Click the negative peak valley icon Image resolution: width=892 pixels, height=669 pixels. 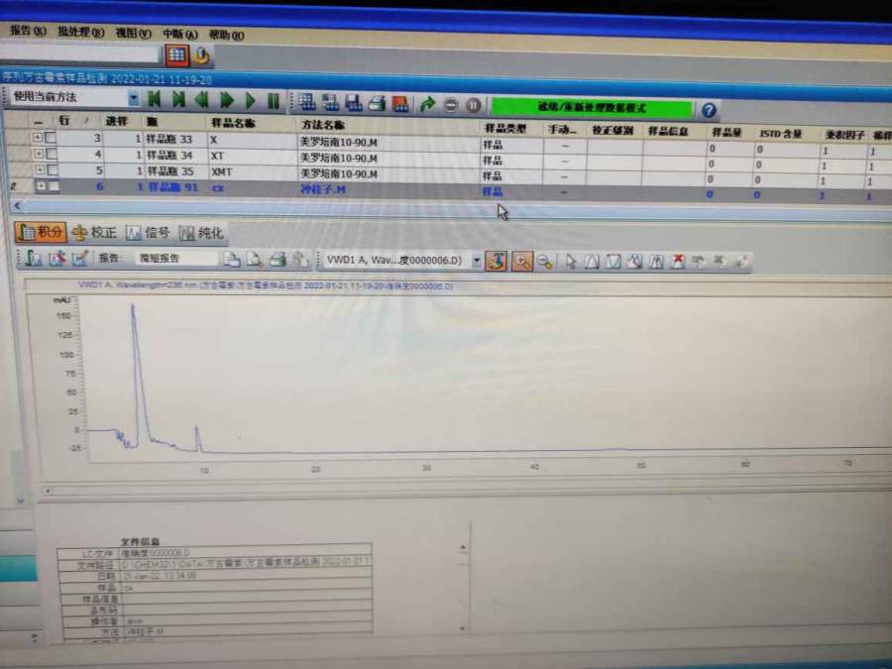[x=613, y=262]
